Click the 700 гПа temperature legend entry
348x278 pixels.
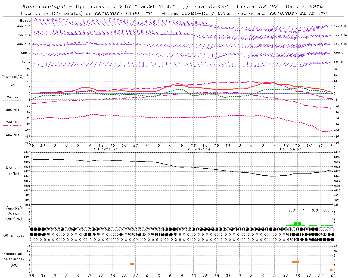coord(13,122)
